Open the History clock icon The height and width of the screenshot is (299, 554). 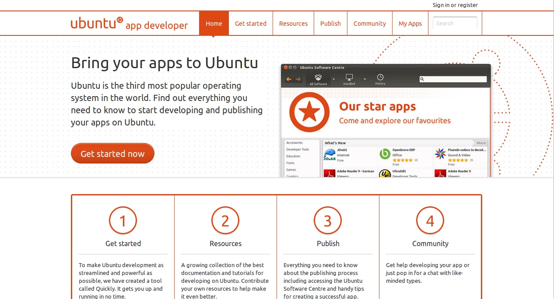click(380, 77)
